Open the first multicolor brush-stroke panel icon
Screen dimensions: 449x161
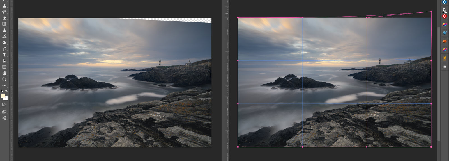tap(445, 24)
